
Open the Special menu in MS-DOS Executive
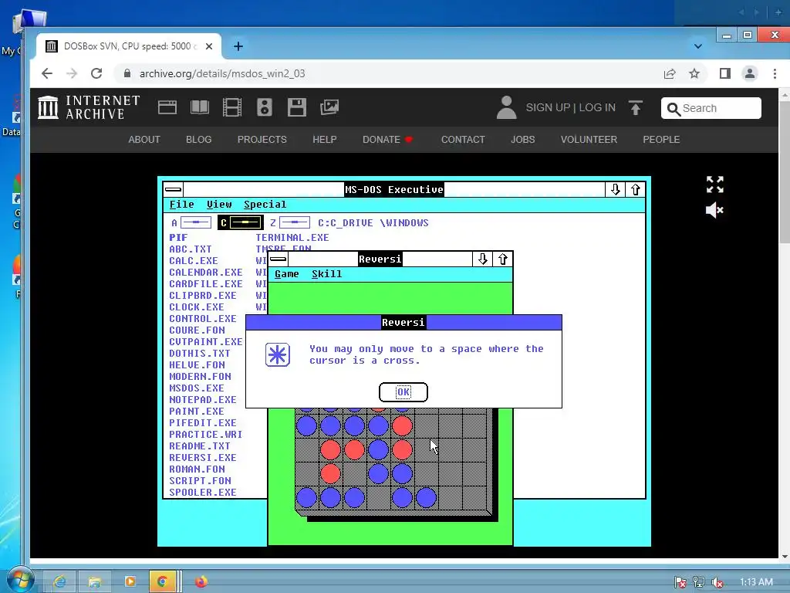pyautogui.click(x=265, y=204)
